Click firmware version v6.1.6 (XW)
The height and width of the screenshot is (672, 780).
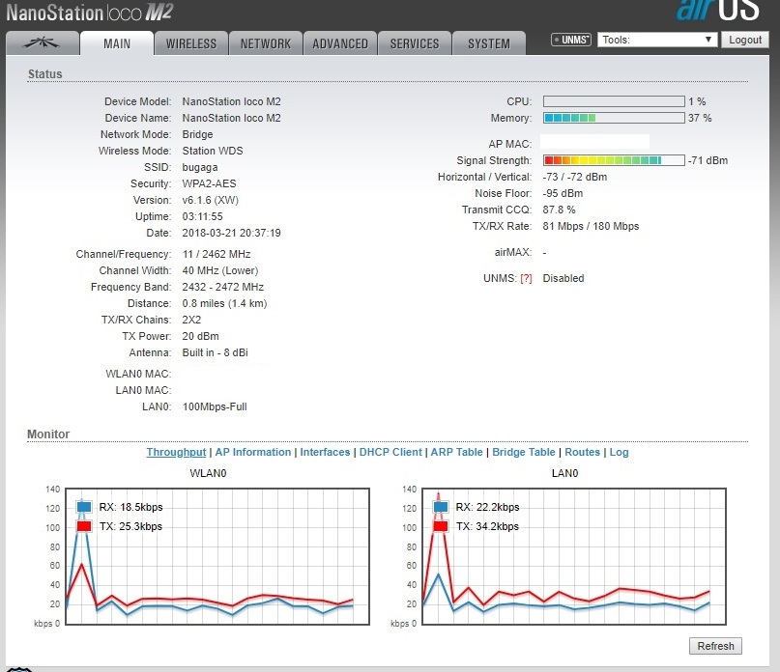tap(211, 200)
